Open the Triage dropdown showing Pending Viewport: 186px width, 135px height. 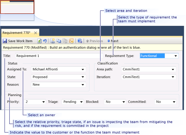81,102
